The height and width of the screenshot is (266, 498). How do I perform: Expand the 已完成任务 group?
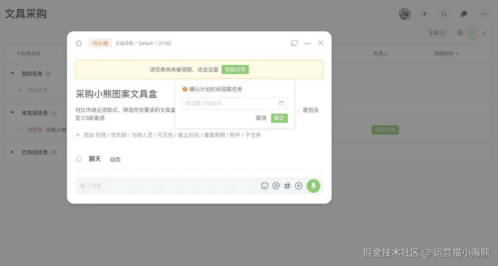point(12,152)
